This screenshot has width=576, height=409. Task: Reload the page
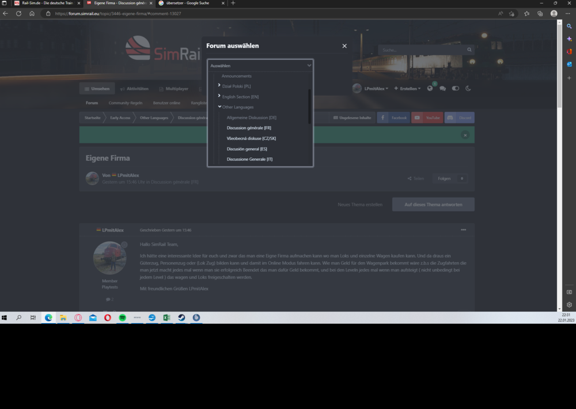click(x=18, y=14)
